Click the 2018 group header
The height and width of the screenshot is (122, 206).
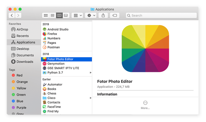point(46,54)
